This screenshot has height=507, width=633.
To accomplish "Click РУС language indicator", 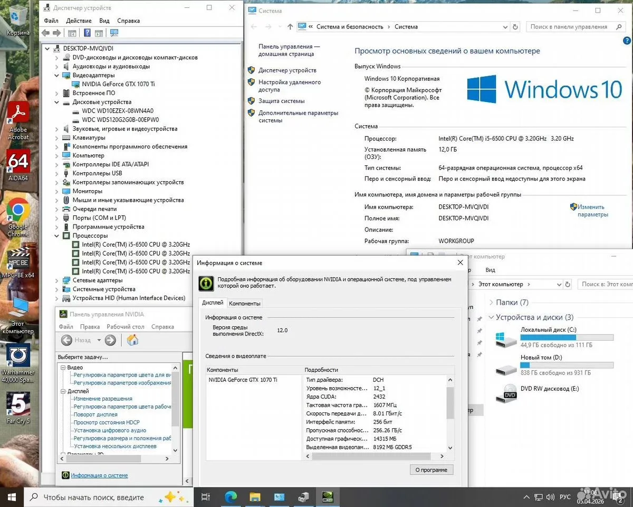I will [565, 497].
